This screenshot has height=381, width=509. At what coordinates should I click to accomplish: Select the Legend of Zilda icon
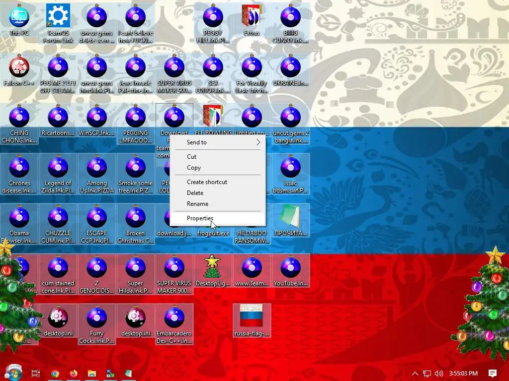58,174
